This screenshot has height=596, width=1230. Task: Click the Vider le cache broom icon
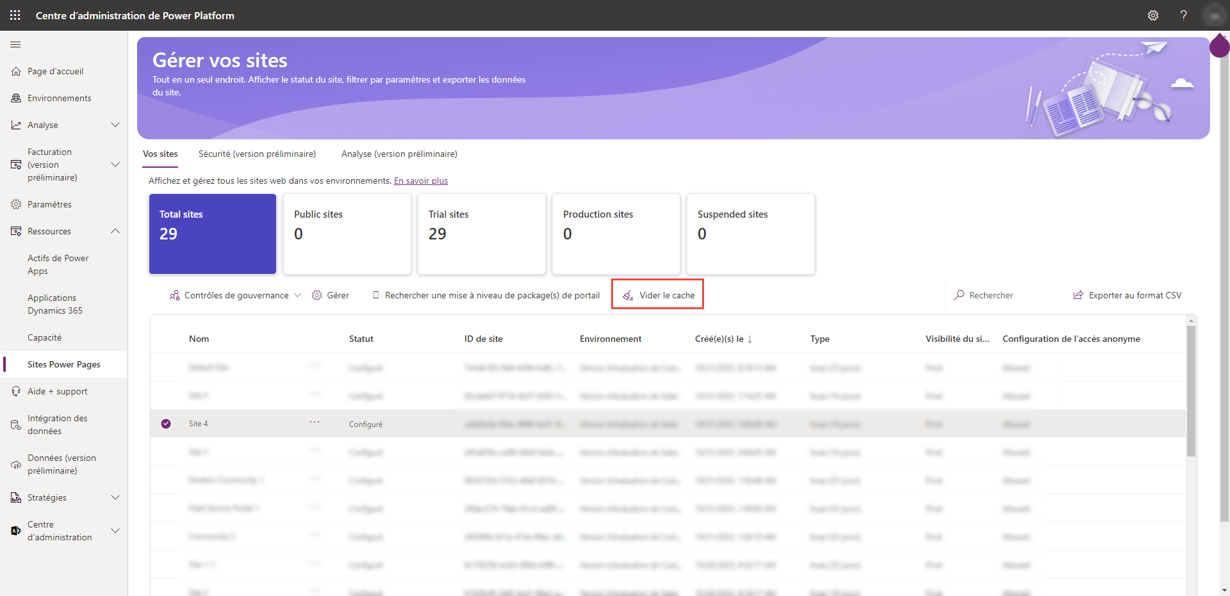pyautogui.click(x=628, y=295)
